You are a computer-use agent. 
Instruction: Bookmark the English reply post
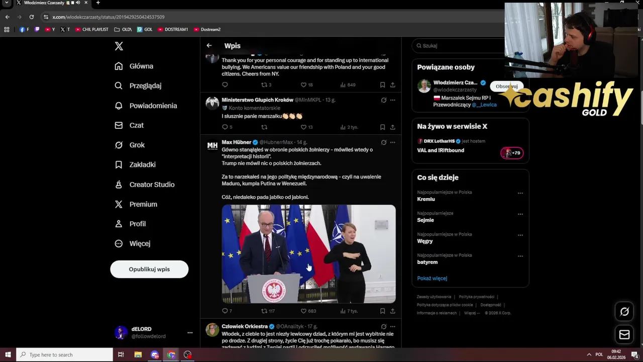(382, 84)
